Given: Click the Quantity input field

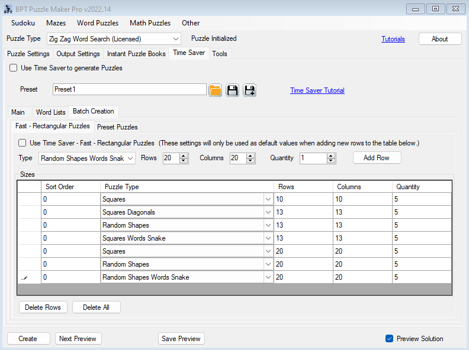Looking at the screenshot, I should tap(313, 158).
